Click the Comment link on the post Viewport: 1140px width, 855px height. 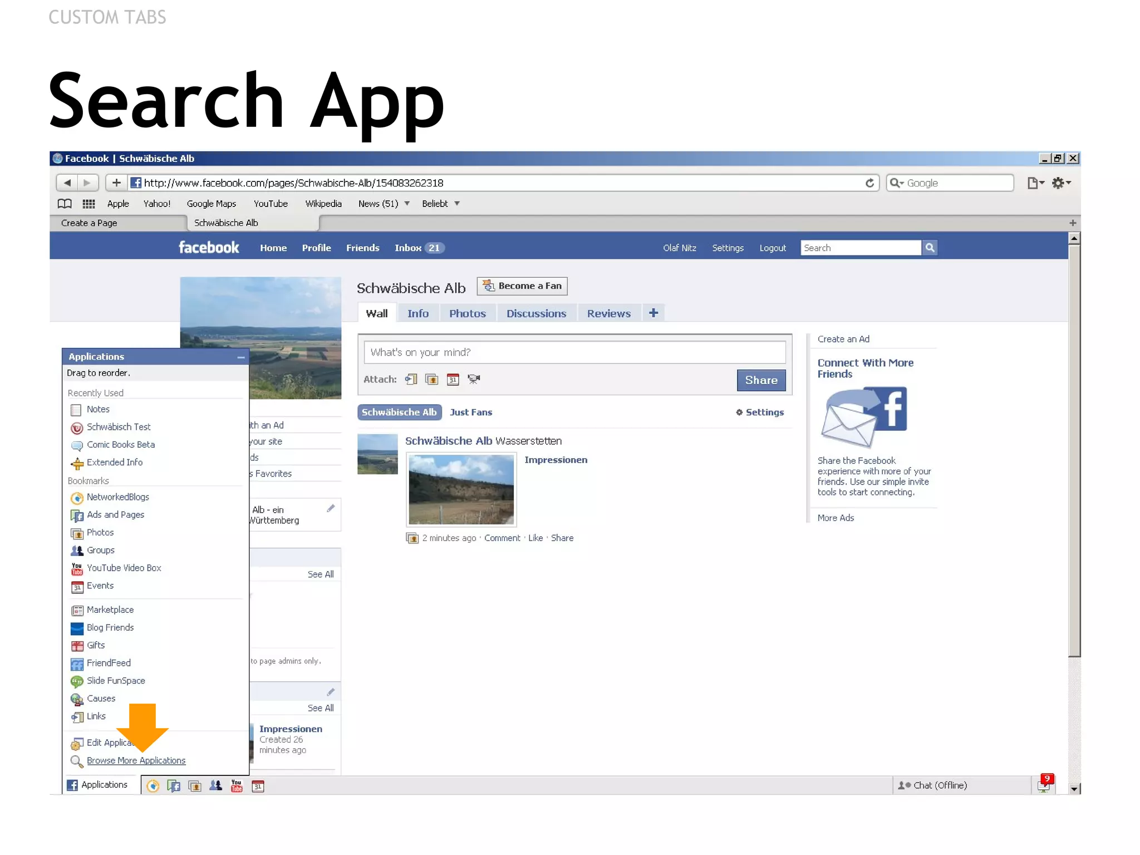tap(502, 539)
